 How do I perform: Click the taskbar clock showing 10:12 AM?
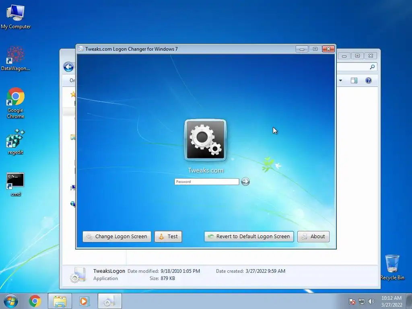click(391, 301)
